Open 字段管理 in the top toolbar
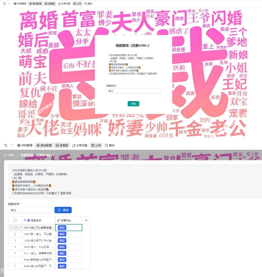Screen dimensions: 262x277 pos(20,3)
